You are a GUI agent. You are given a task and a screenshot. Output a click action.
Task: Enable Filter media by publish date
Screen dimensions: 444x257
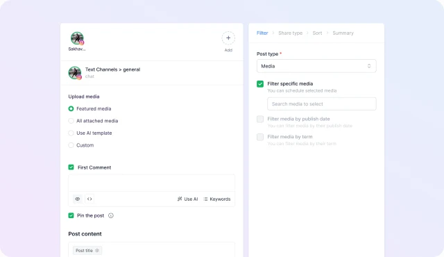260,119
